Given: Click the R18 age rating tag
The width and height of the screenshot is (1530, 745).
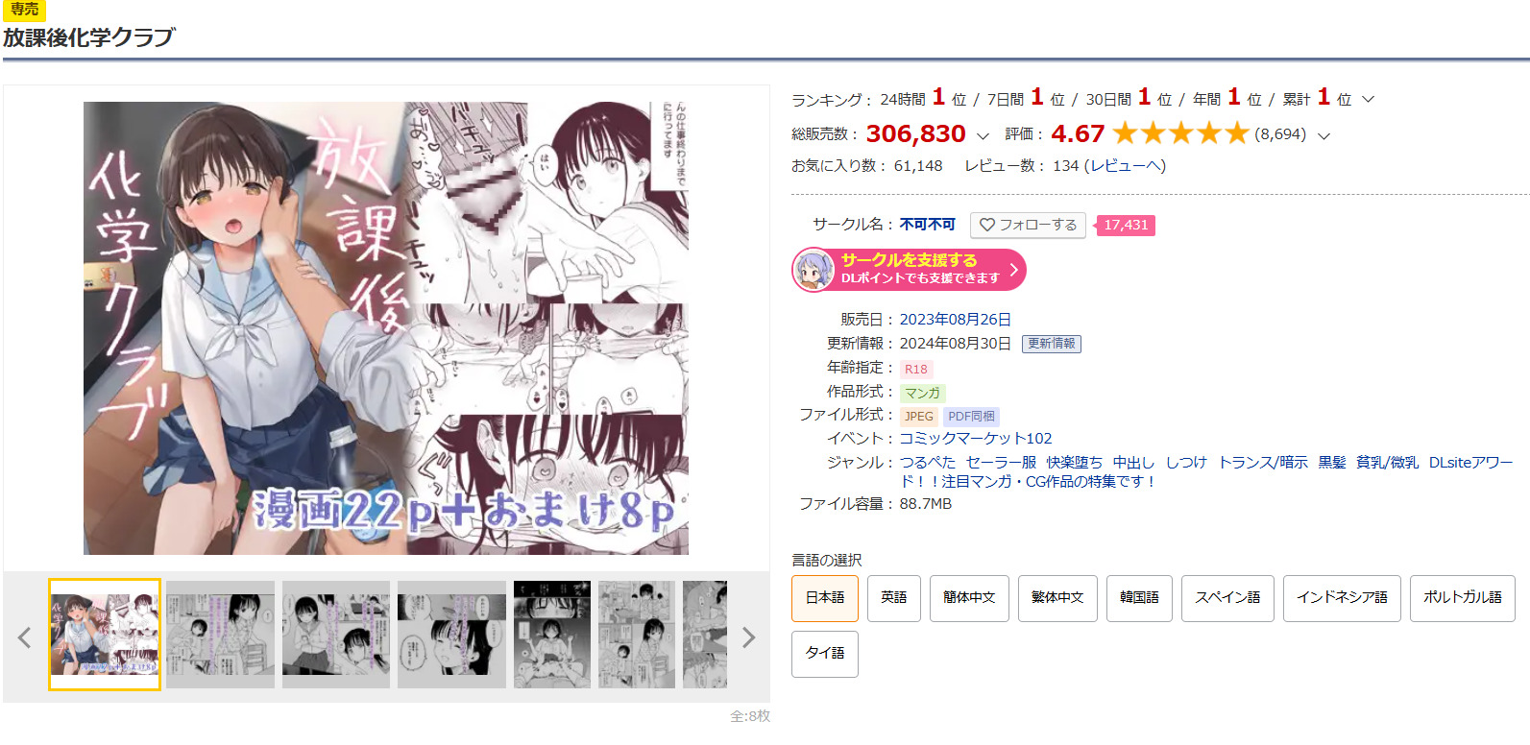Looking at the screenshot, I should (916, 369).
